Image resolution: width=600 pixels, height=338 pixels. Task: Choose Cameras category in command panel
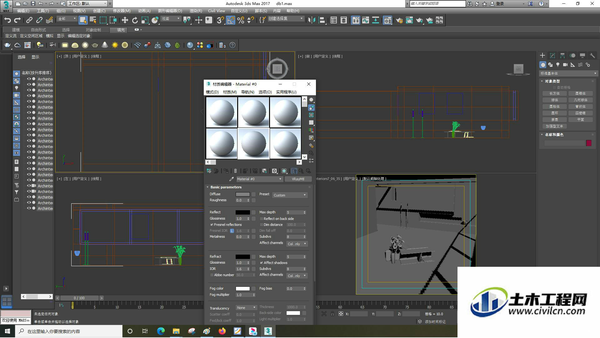pos(565,65)
